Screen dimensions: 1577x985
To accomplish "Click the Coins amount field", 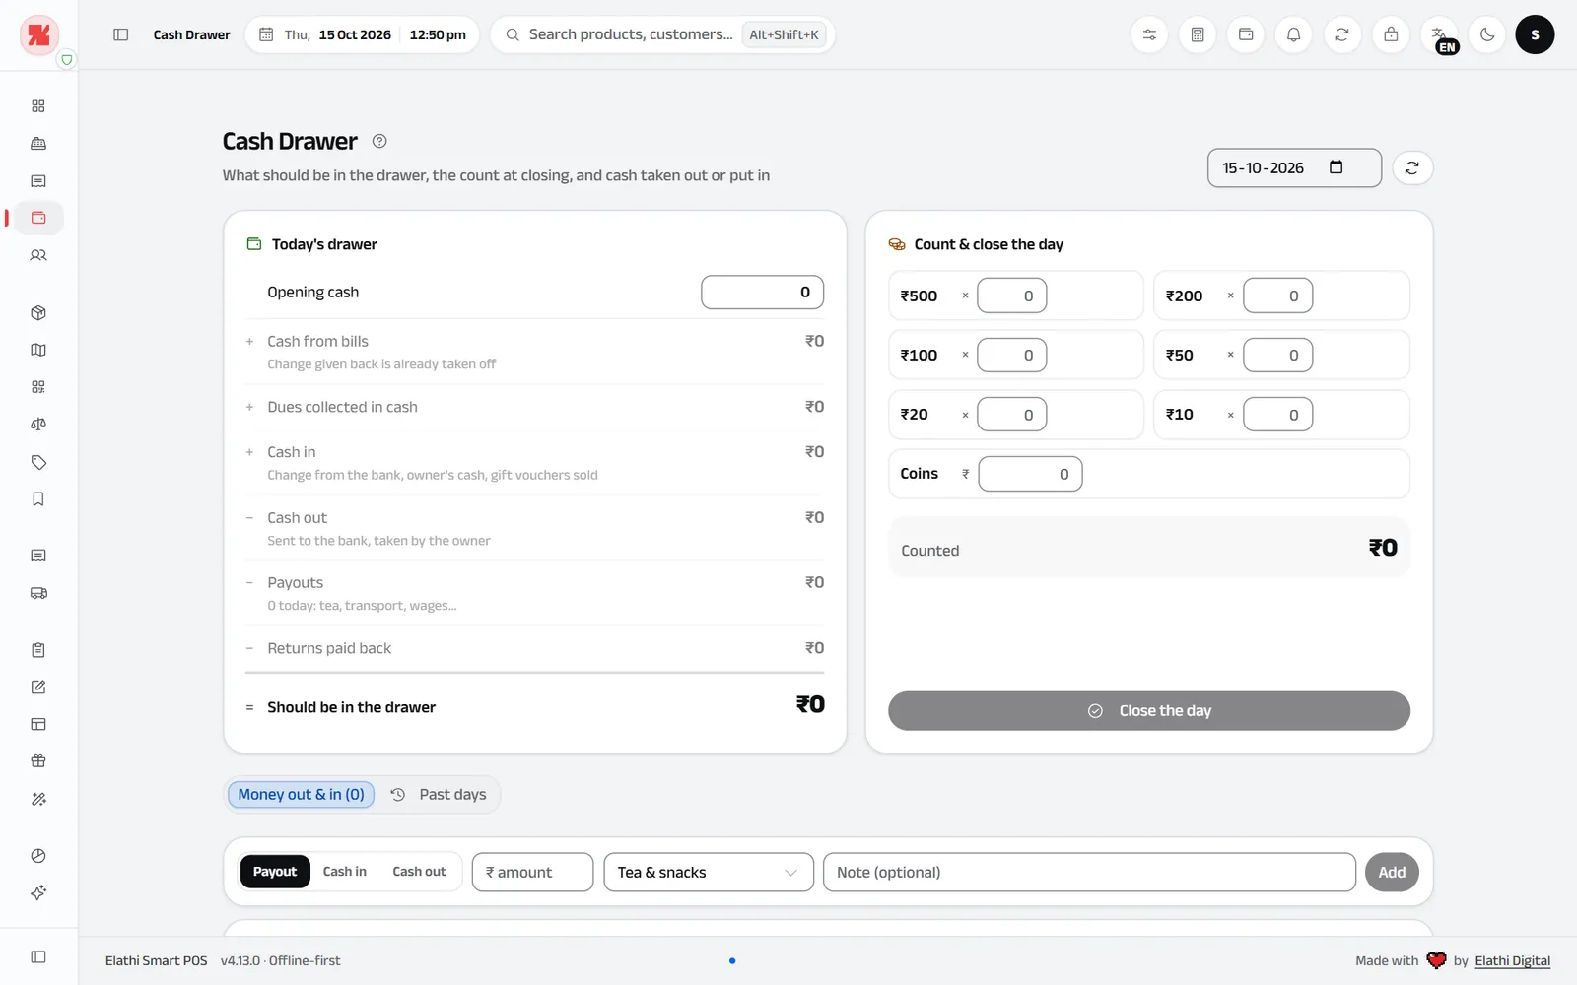I will click(x=1031, y=474).
